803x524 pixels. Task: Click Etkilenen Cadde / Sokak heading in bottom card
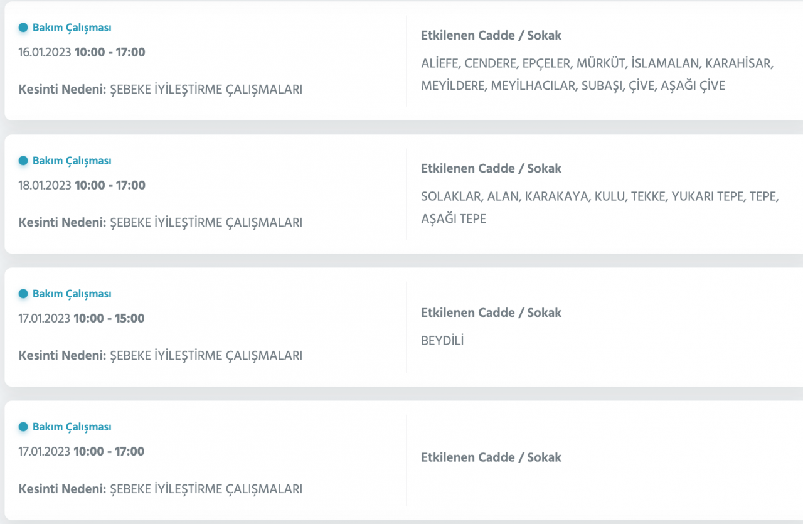click(x=491, y=457)
